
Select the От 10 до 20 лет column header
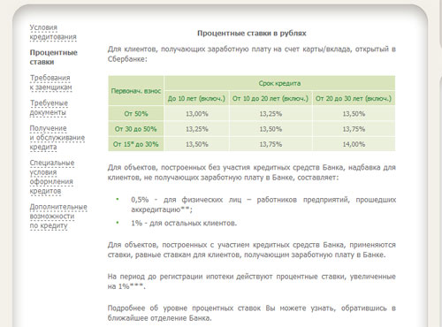(271, 98)
